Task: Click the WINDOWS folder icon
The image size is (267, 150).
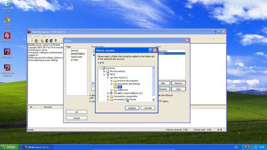Action: click(x=115, y=90)
